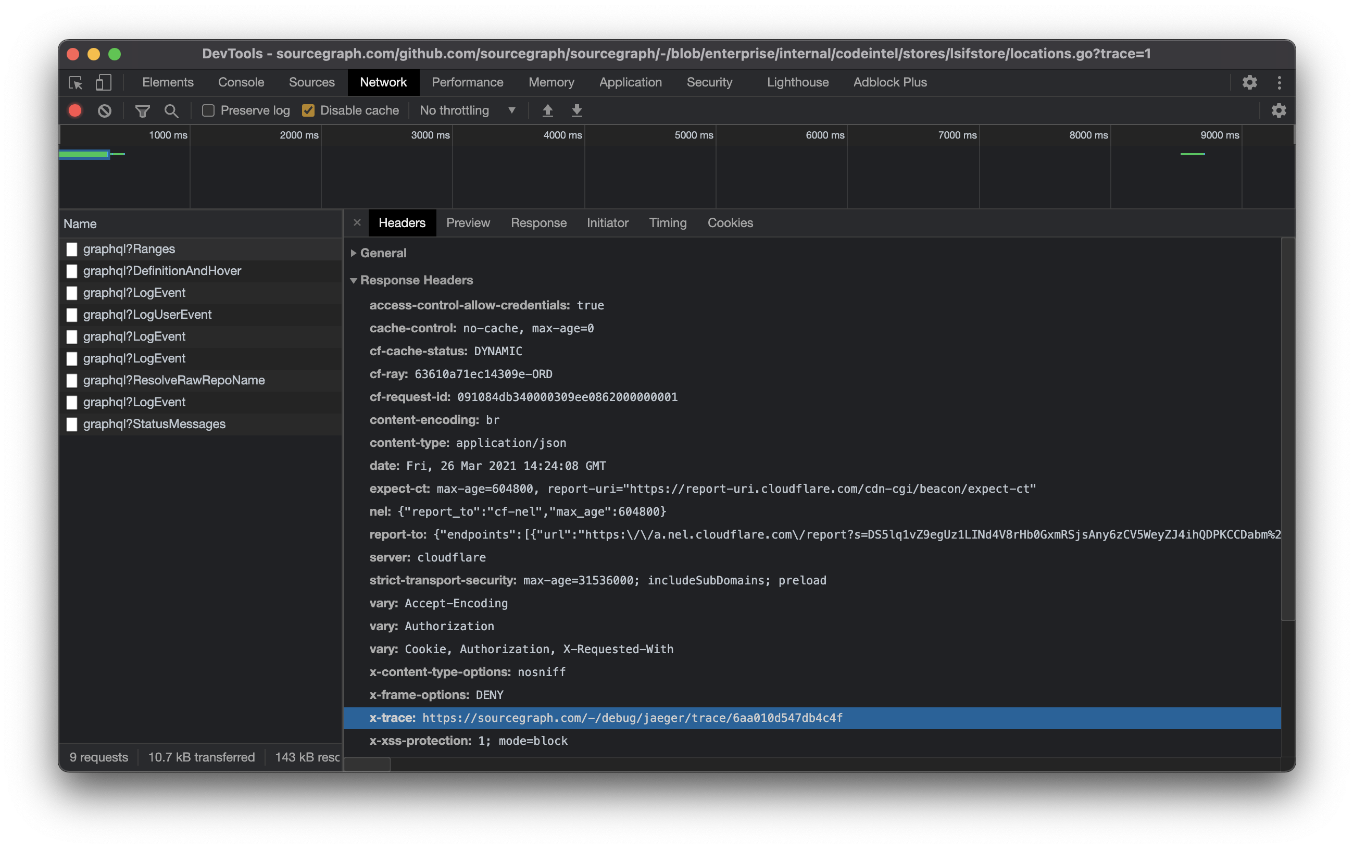Open the Application tab
The image size is (1354, 849).
631,82
